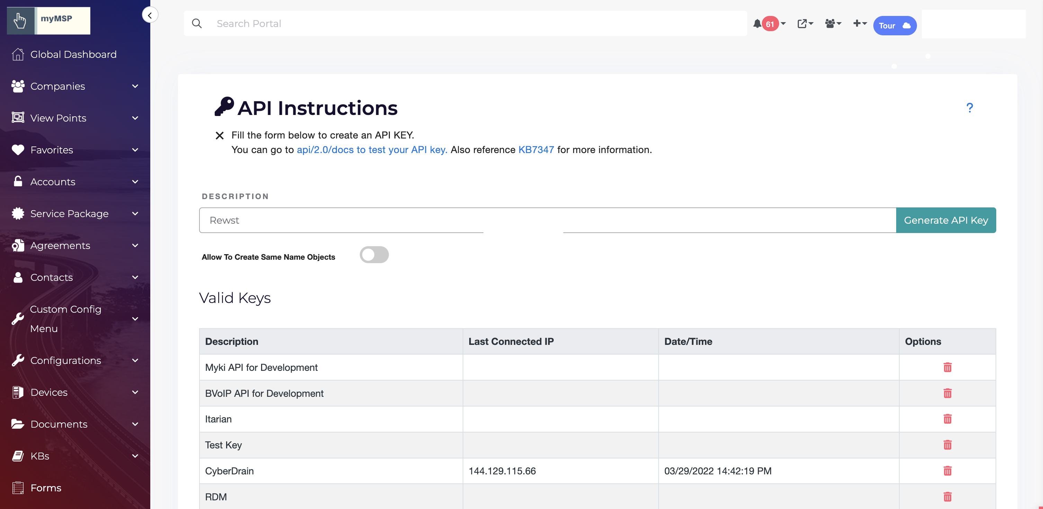Click Generate API Key button
Screen dimensions: 1043x509
click(x=945, y=220)
